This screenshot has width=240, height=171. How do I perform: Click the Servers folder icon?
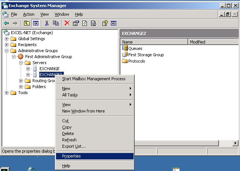coord(28,63)
